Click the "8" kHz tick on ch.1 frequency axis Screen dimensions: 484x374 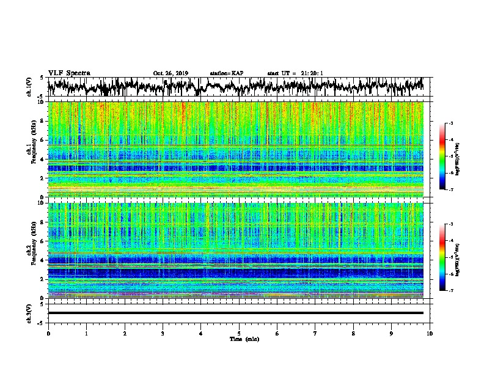pos(43,121)
